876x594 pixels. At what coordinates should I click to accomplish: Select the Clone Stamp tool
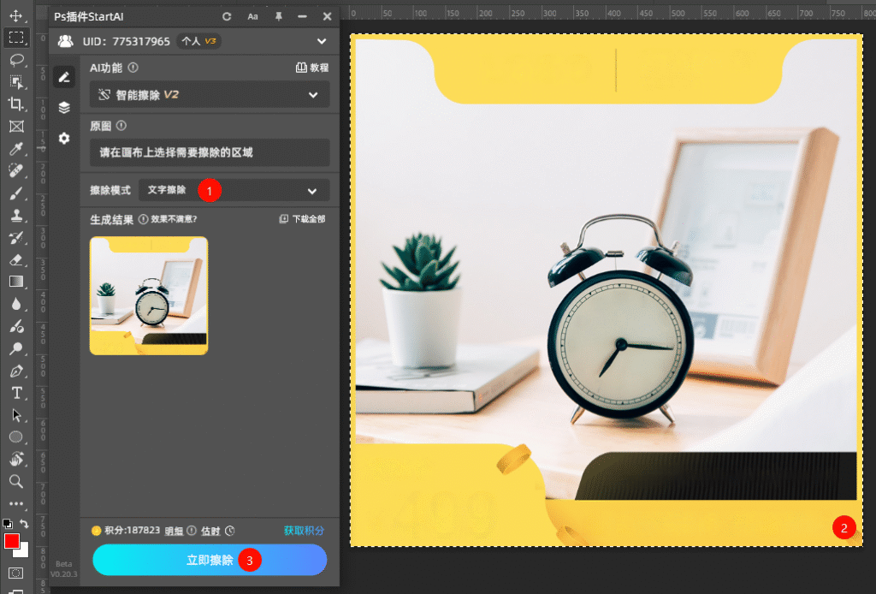click(15, 215)
